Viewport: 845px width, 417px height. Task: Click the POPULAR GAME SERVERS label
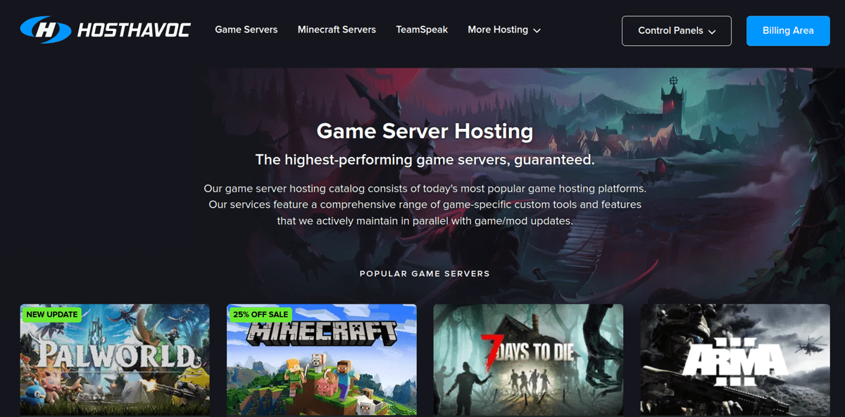[425, 273]
